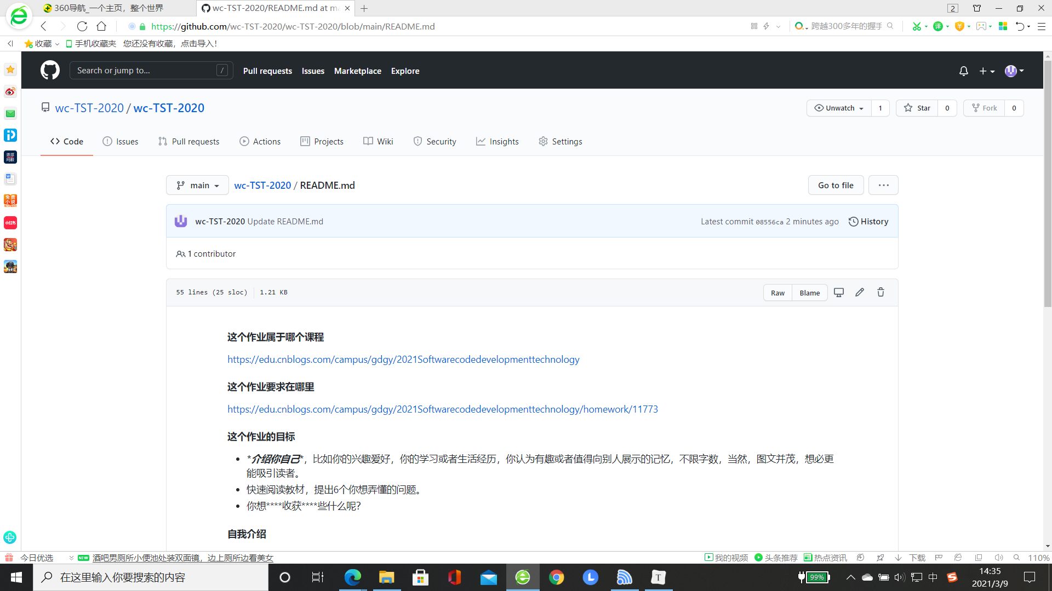Expand the main branch dropdown
This screenshot has height=591, width=1052.
tap(197, 186)
